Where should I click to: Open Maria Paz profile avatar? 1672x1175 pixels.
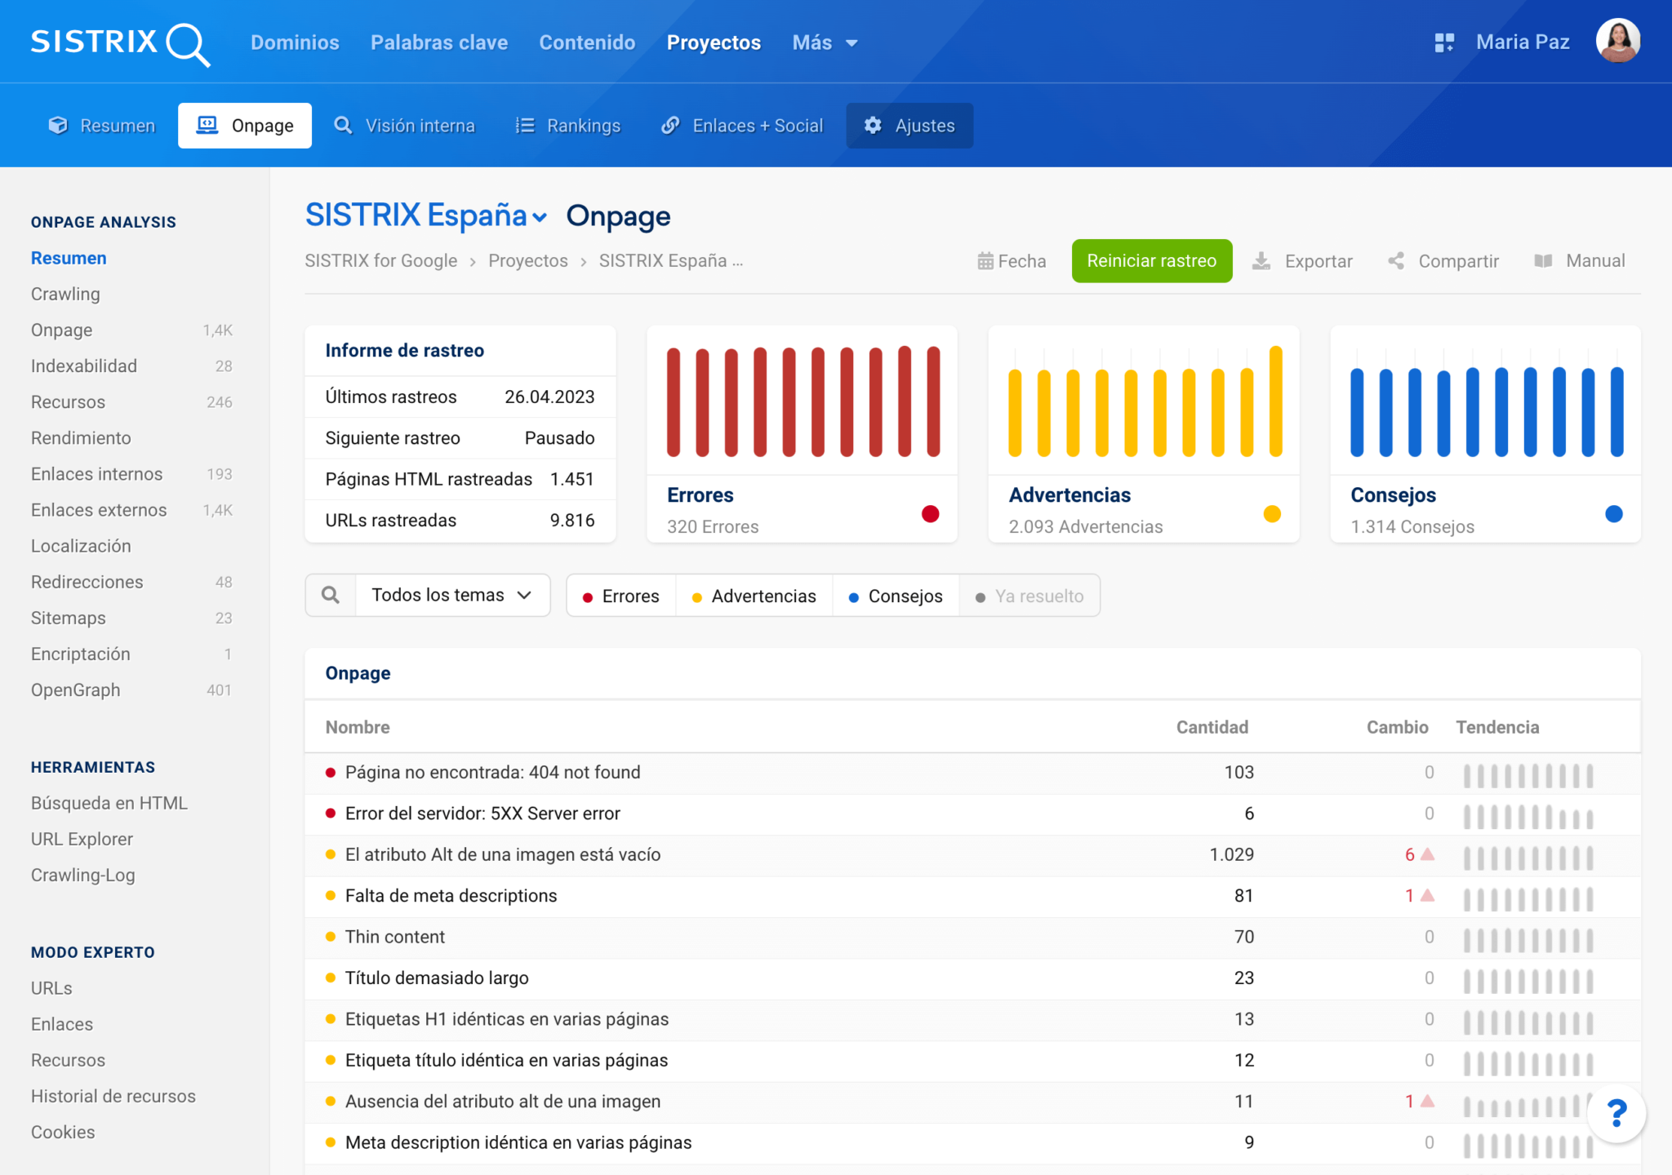pyautogui.click(x=1618, y=41)
